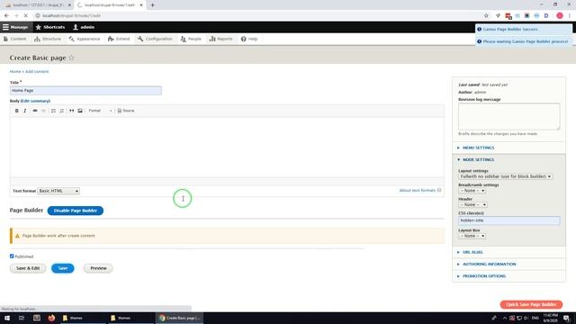
Task: Insert a link in the body editor
Action: [35, 111]
